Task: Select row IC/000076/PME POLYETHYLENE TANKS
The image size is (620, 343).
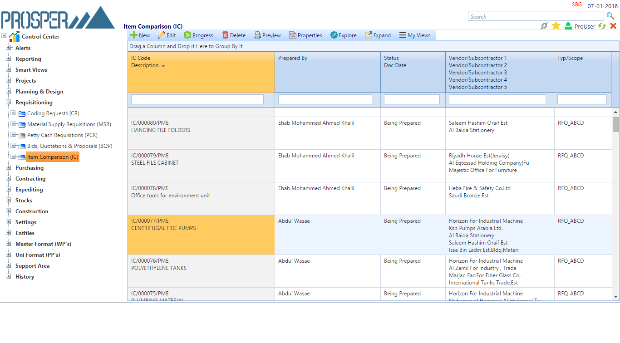Action: (x=370, y=271)
